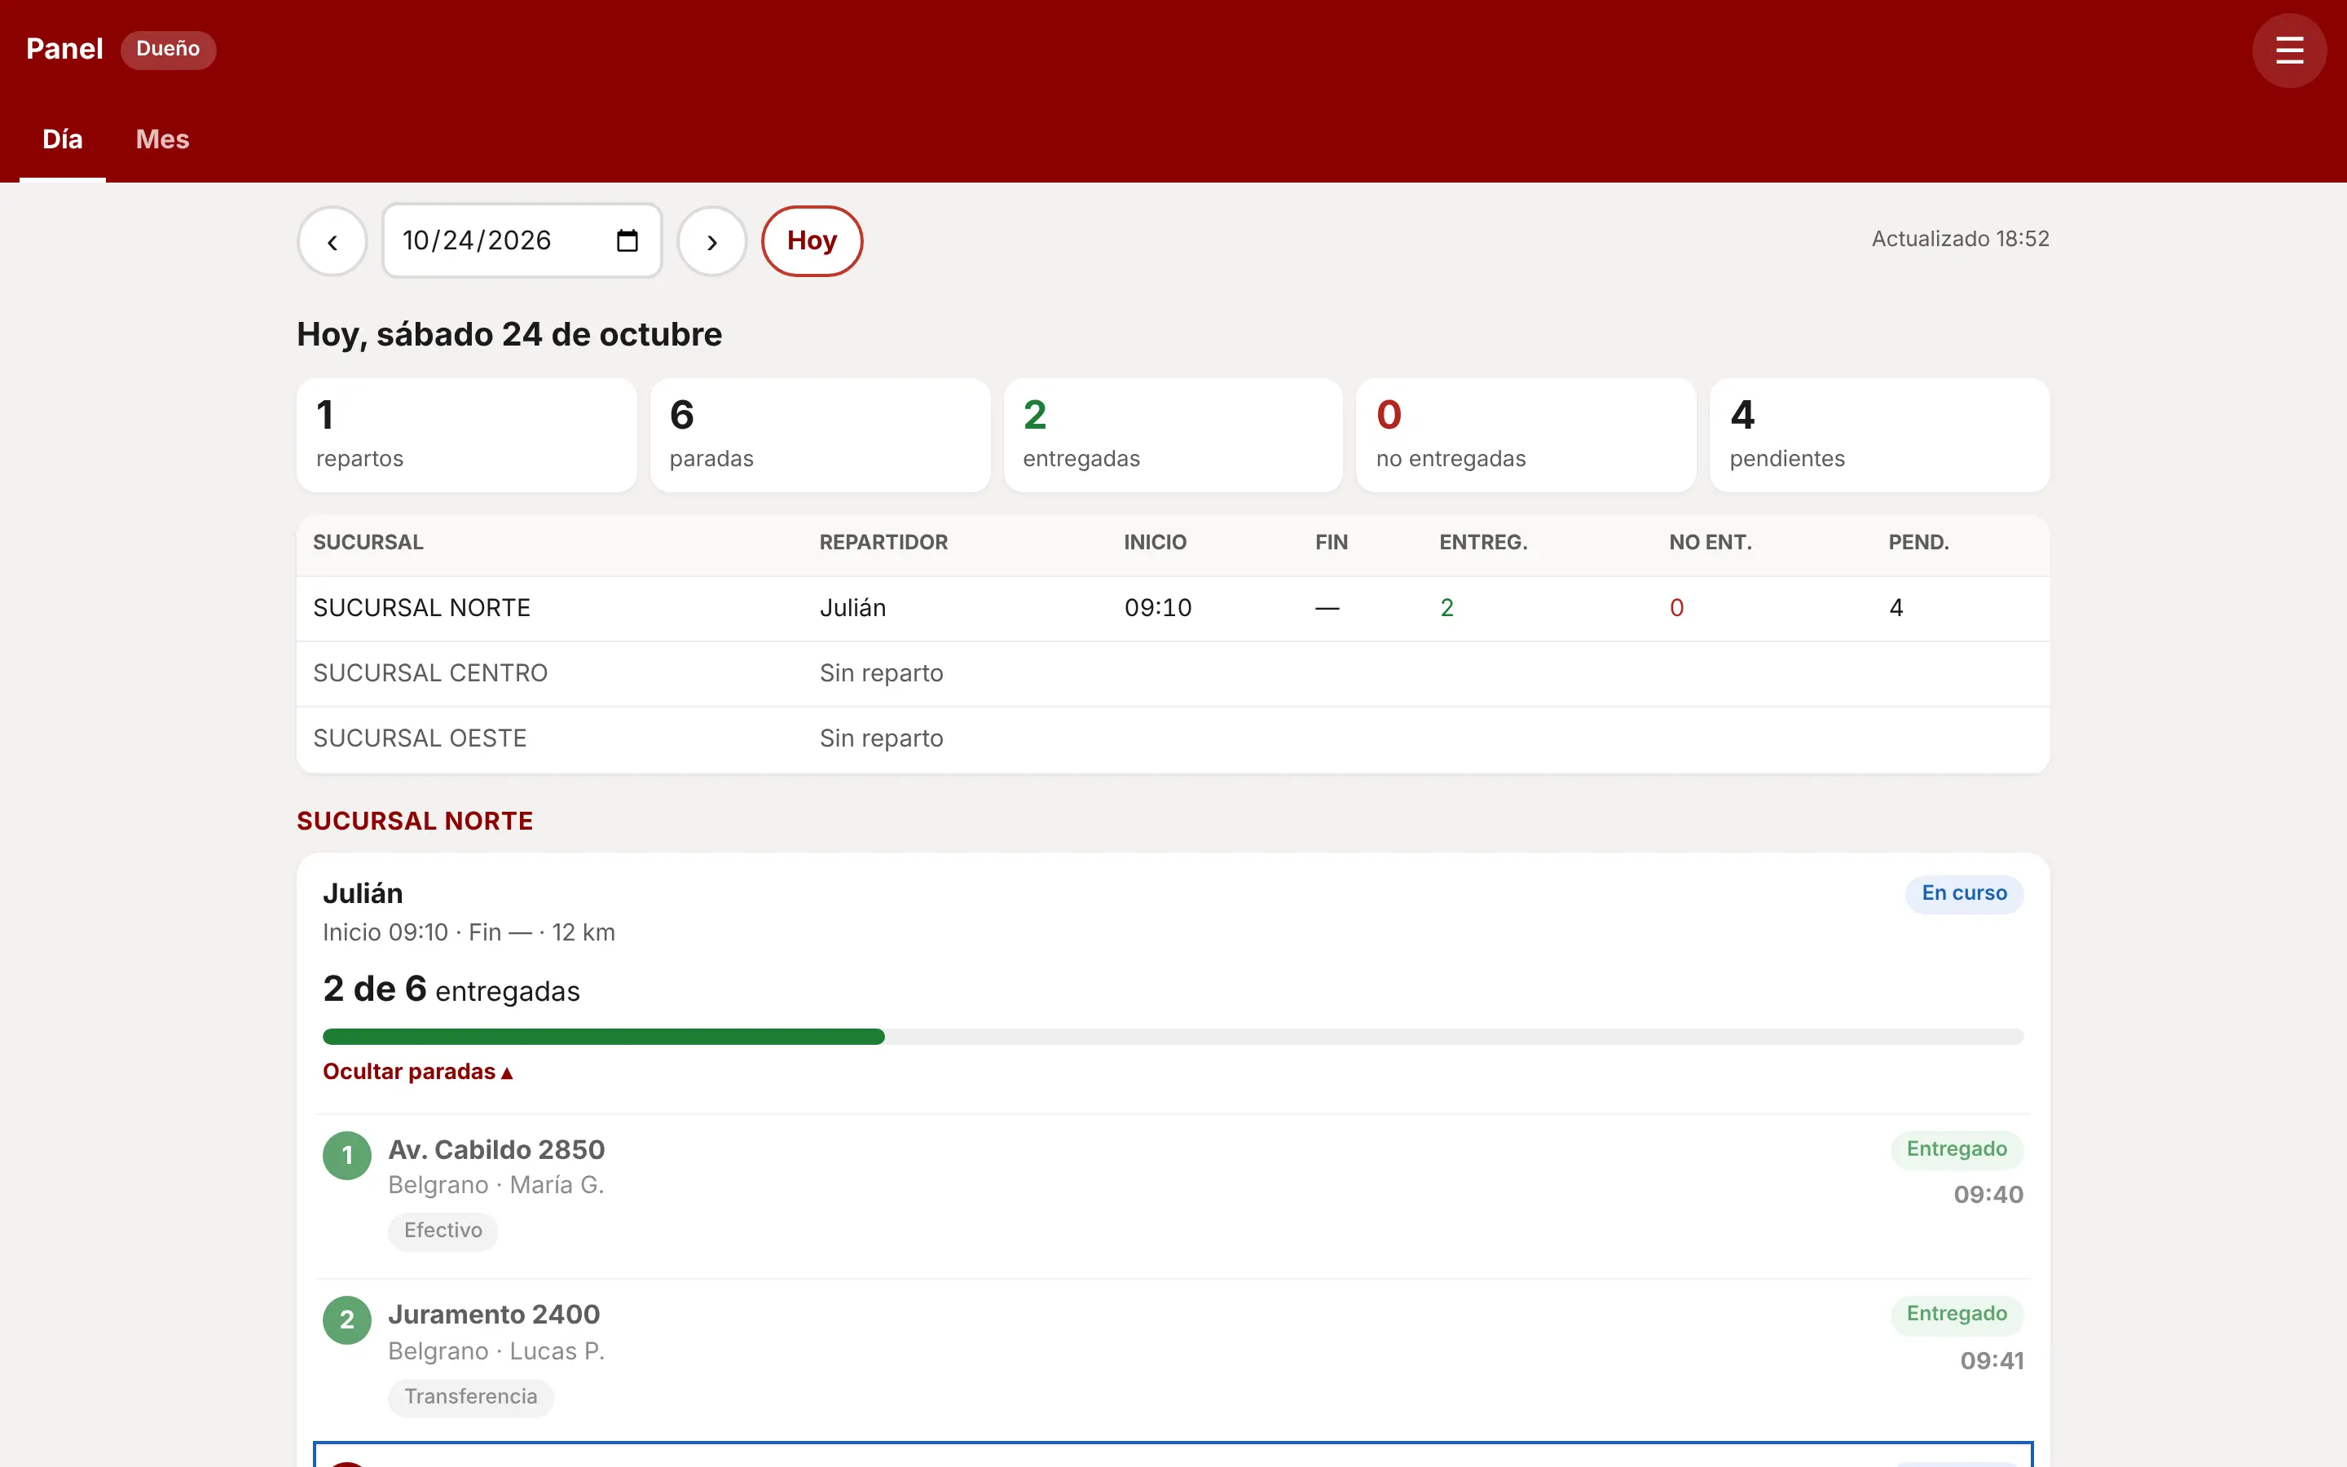Click the REPARTIDOR column header
The height and width of the screenshot is (1467, 2347).
pos(883,542)
